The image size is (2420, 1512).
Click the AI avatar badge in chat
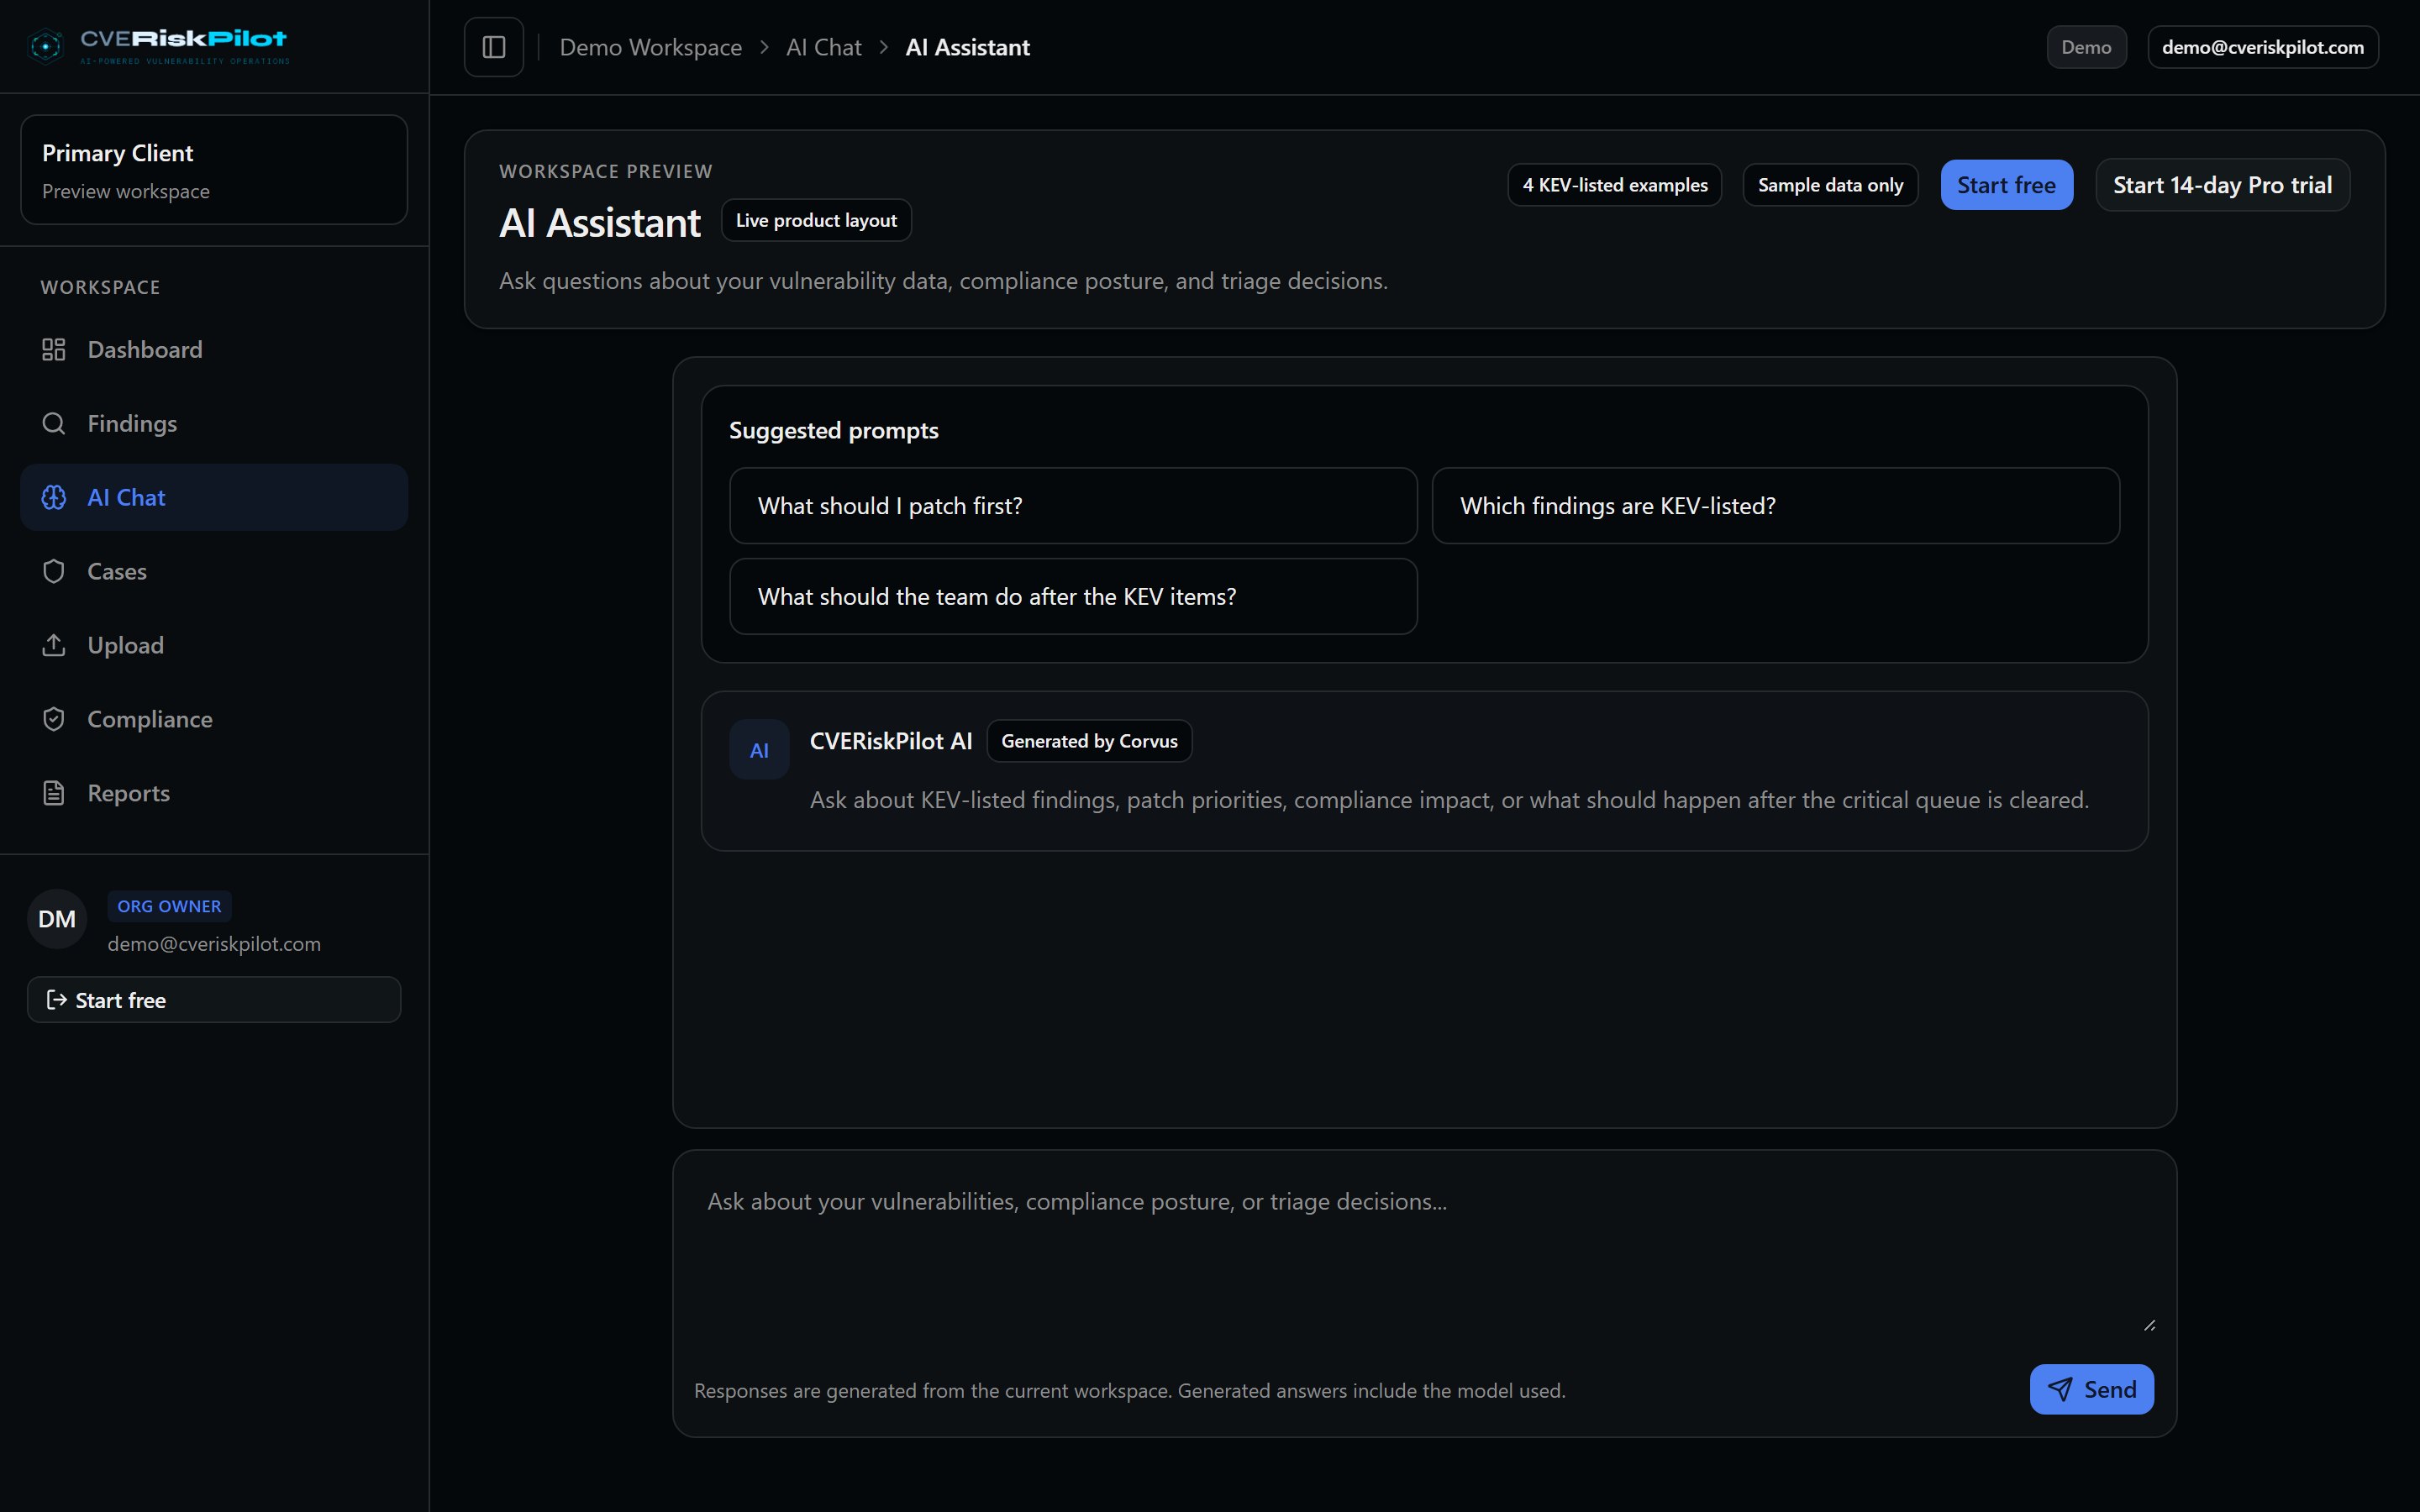759,750
